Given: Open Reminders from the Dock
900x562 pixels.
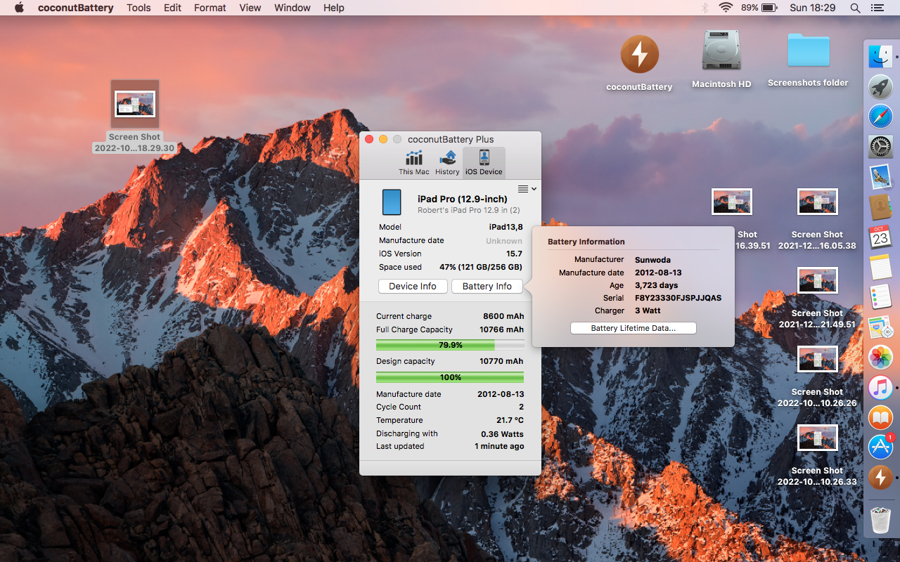Looking at the screenshot, I should tap(880, 297).
